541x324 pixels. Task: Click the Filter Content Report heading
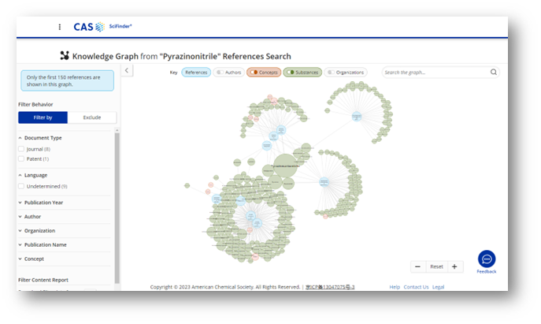click(43, 280)
